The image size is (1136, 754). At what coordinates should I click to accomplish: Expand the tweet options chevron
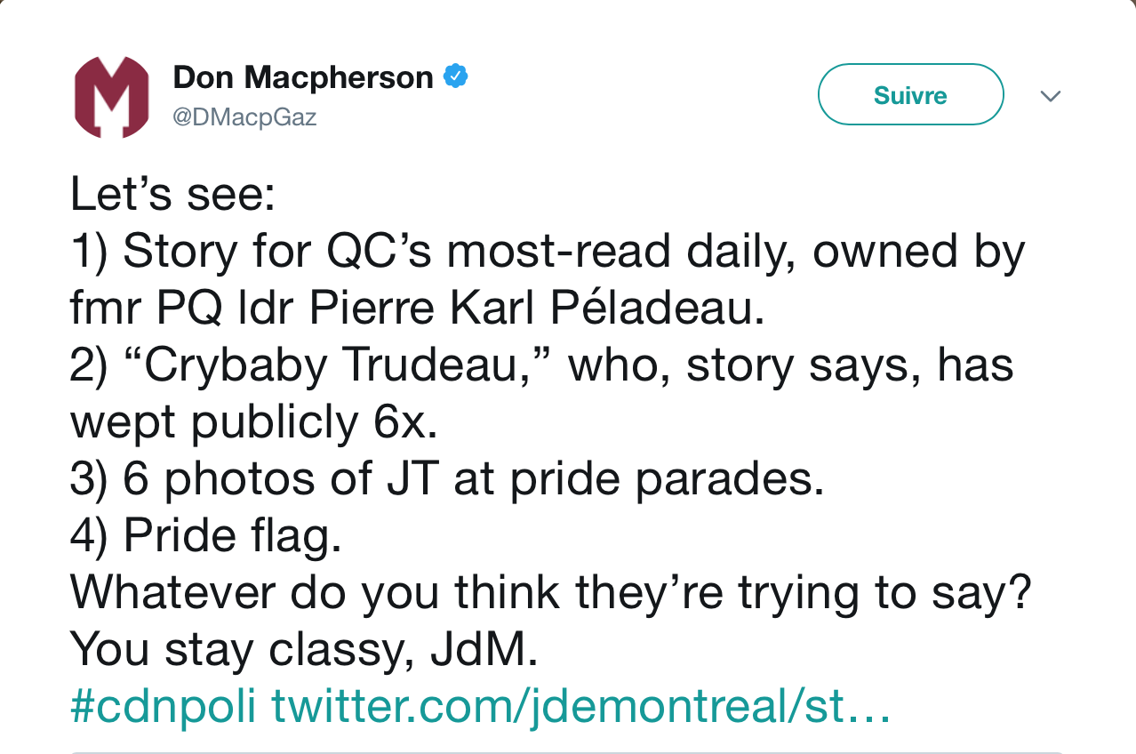[x=1051, y=96]
